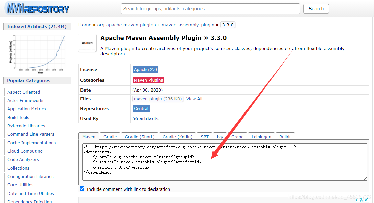Open Cloud Computing category
This screenshot has height=203, width=374.
25,151
